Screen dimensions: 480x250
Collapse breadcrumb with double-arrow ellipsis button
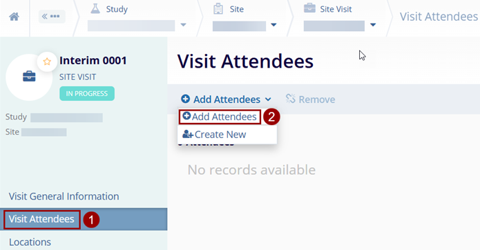52,16
